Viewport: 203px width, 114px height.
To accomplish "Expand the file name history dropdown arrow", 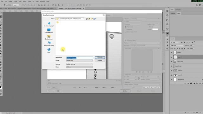I will pos(92,58).
